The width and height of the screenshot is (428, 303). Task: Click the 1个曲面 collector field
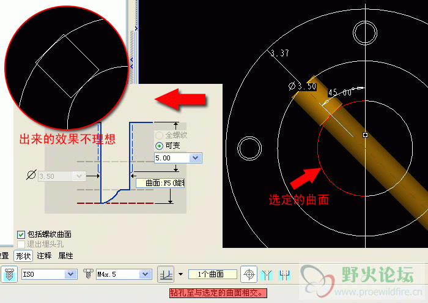[213, 274]
